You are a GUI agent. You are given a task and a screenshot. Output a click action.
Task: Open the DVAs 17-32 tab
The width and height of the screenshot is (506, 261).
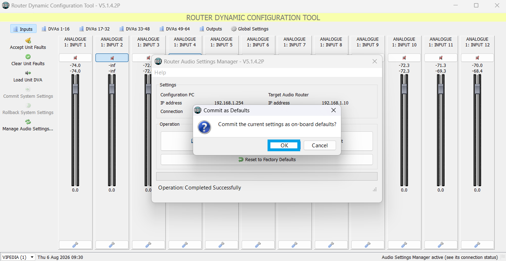click(x=94, y=29)
